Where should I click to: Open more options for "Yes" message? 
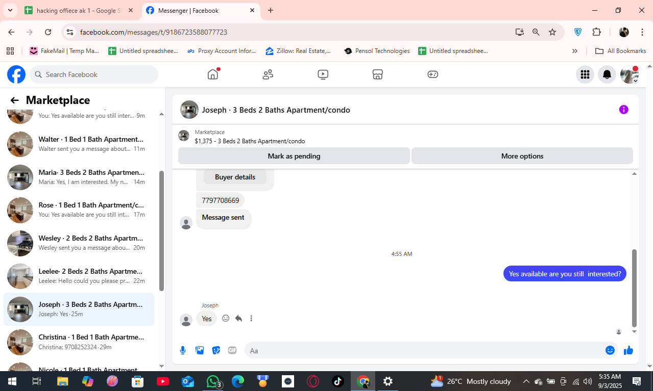click(x=251, y=318)
